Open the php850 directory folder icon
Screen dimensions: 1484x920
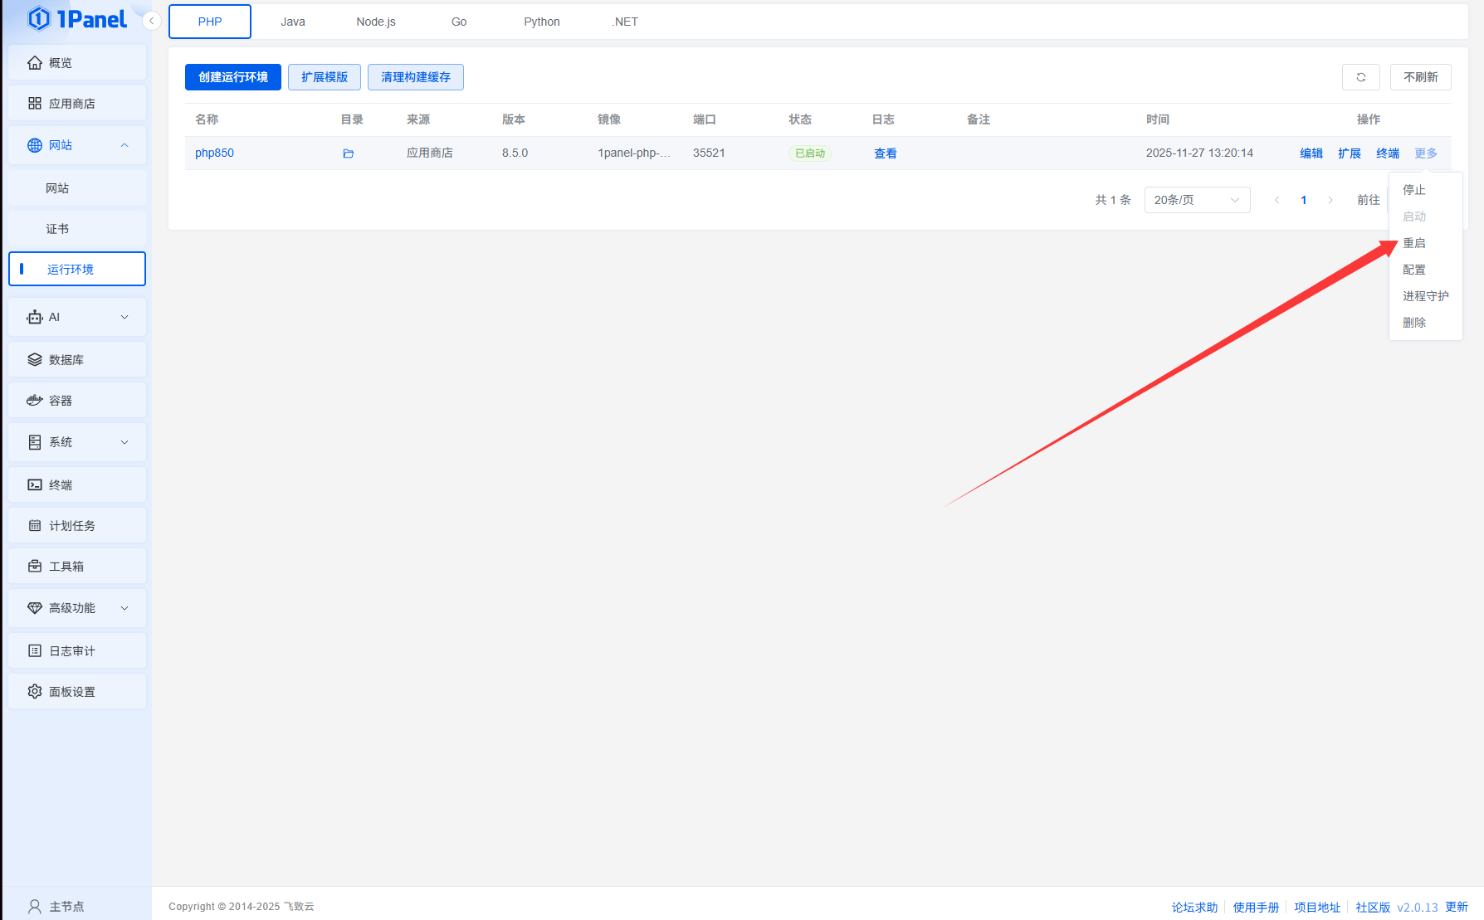[x=349, y=153]
